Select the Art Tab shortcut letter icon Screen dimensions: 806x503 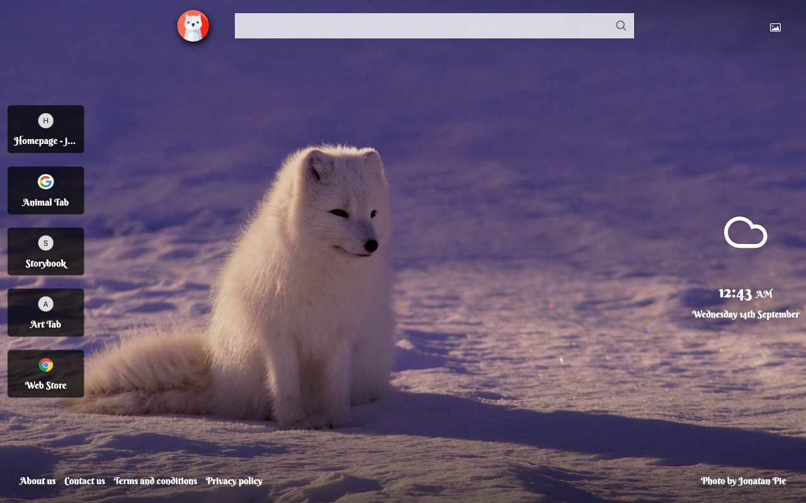(x=45, y=303)
